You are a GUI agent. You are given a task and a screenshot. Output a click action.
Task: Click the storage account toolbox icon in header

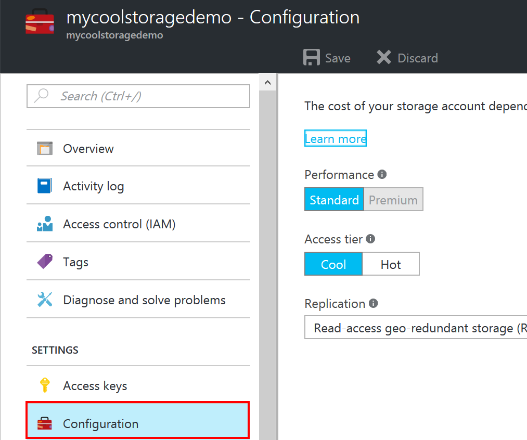tap(40, 22)
